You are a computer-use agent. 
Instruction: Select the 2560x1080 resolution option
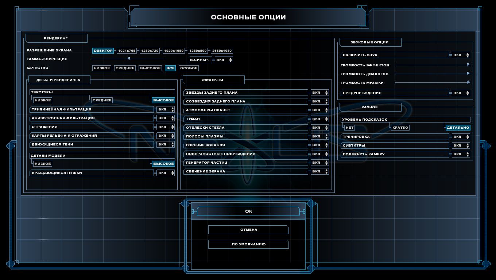pyautogui.click(x=222, y=51)
